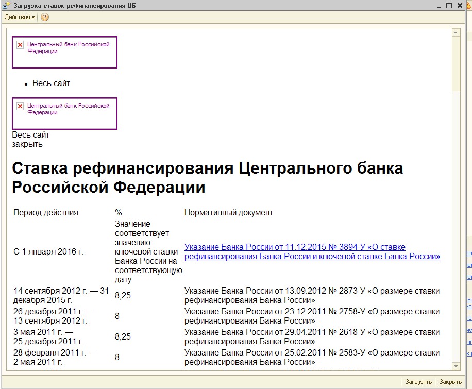Screen dimensions: 472x389
Task: Click the first broken image icon in the top logo box
Action: [x=20, y=45]
